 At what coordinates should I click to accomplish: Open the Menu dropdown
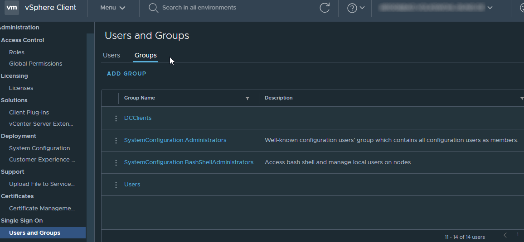(112, 7)
